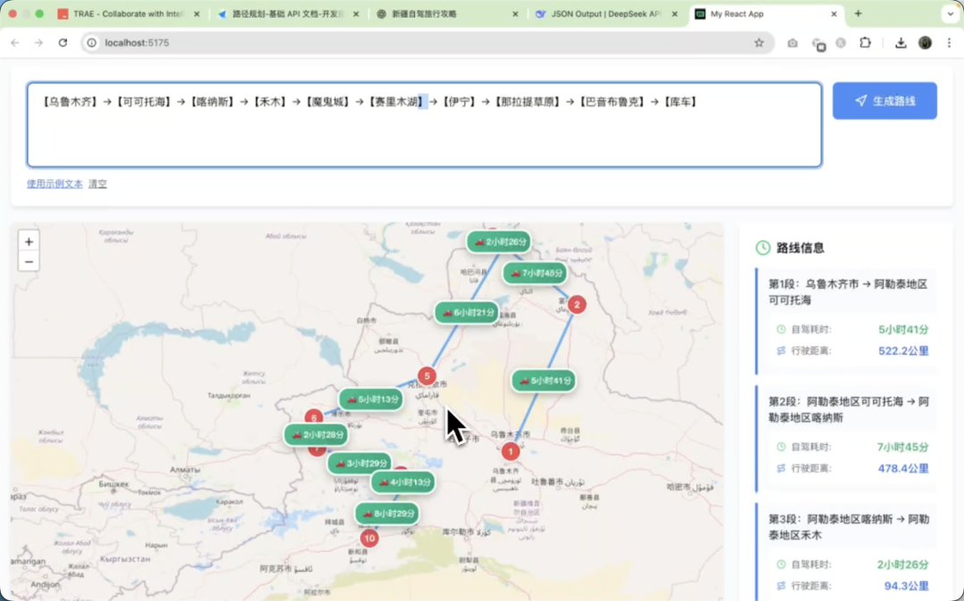Bookmark this page with star icon

tap(759, 43)
